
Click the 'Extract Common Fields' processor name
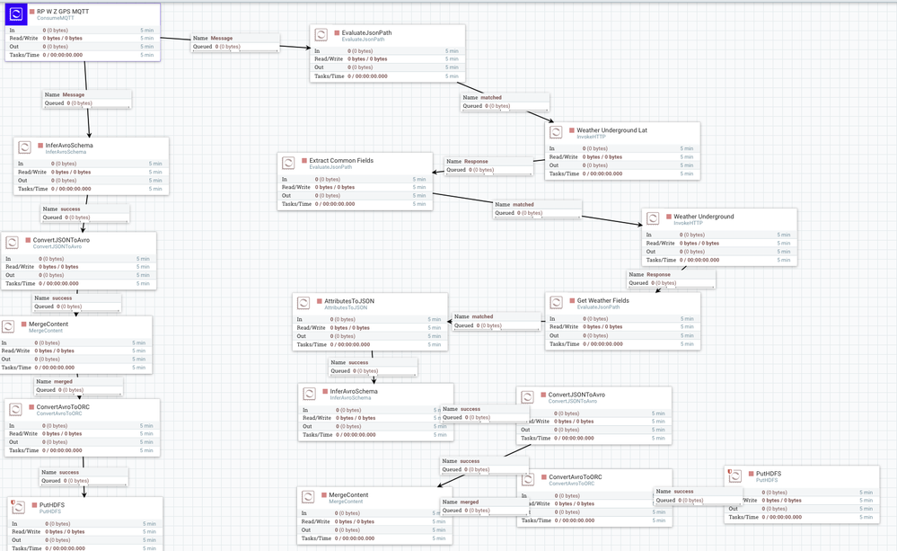[341, 161]
